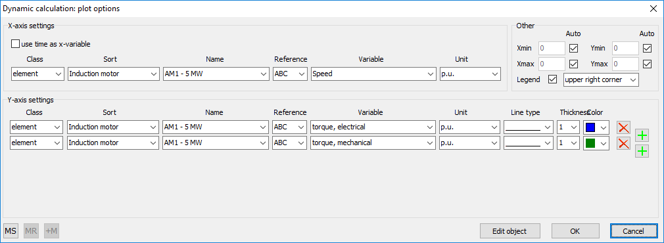Open Unit dropdown in torque, mechanical row
Viewport: 664px width, 243px height.
point(469,143)
